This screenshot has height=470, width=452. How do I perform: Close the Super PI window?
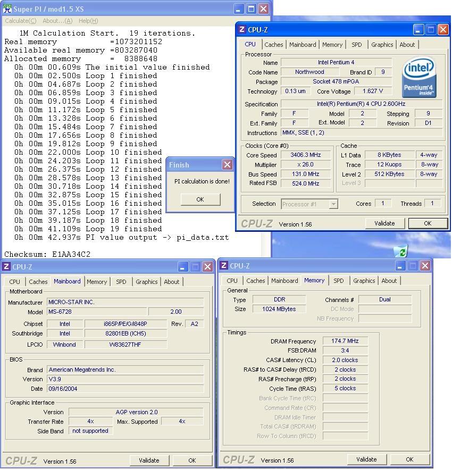[x=264, y=9]
